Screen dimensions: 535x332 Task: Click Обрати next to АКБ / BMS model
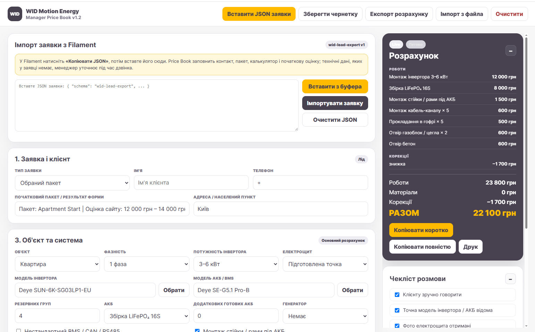[x=353, y=290]
